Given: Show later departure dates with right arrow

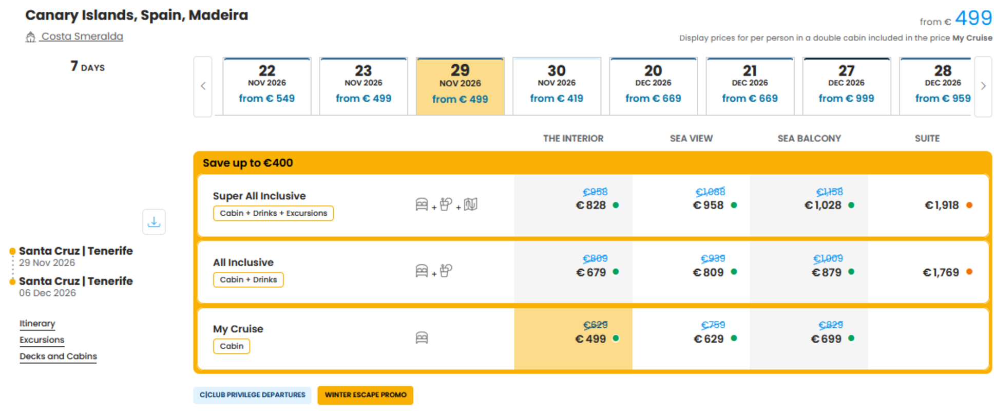Looking at the screenshot, I should pyautogui.click(x=983, y=86).
